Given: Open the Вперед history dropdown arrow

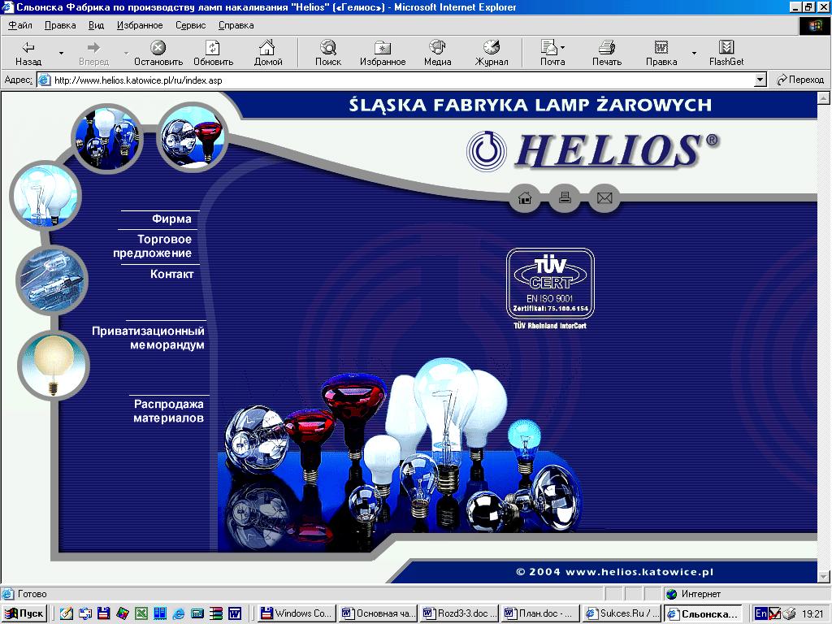Looking at the screenshot, I should (126, 53).
